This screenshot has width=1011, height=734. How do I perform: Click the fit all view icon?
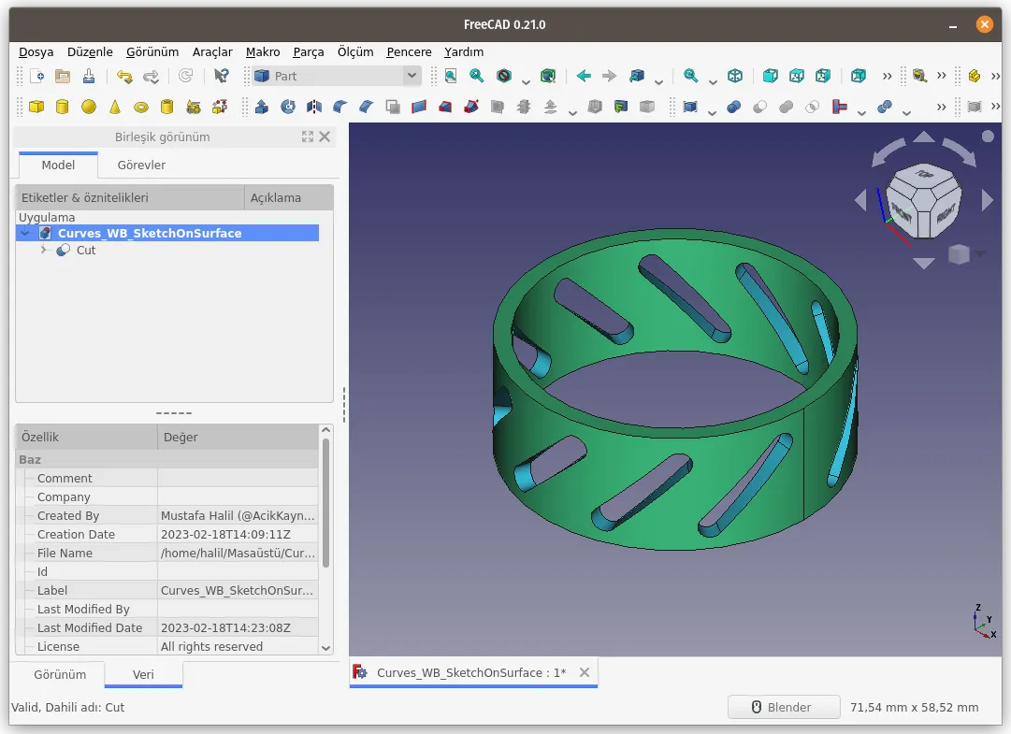[451, 76]
